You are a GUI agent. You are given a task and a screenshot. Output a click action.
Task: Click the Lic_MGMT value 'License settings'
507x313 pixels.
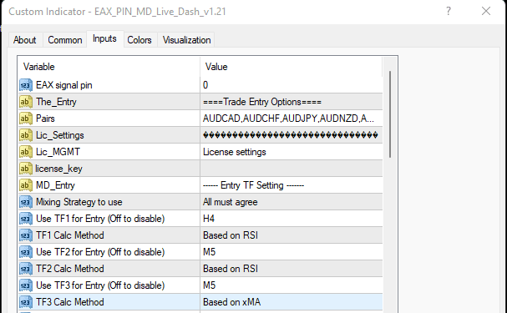tap(292, 152)
